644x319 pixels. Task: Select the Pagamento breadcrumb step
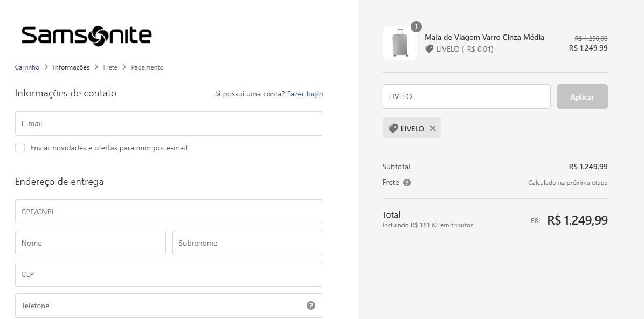tap(147, 67)
